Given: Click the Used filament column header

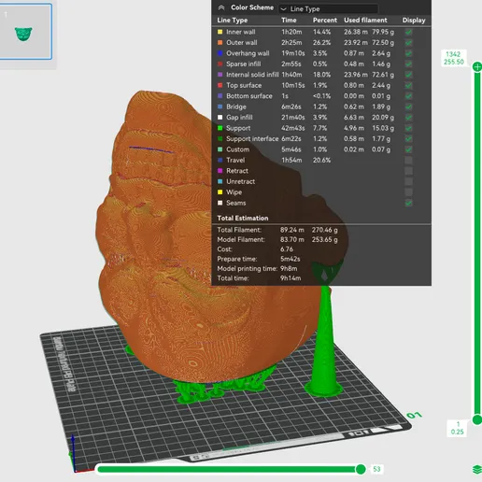Looking at the screenshot, I should coord(365,20).
